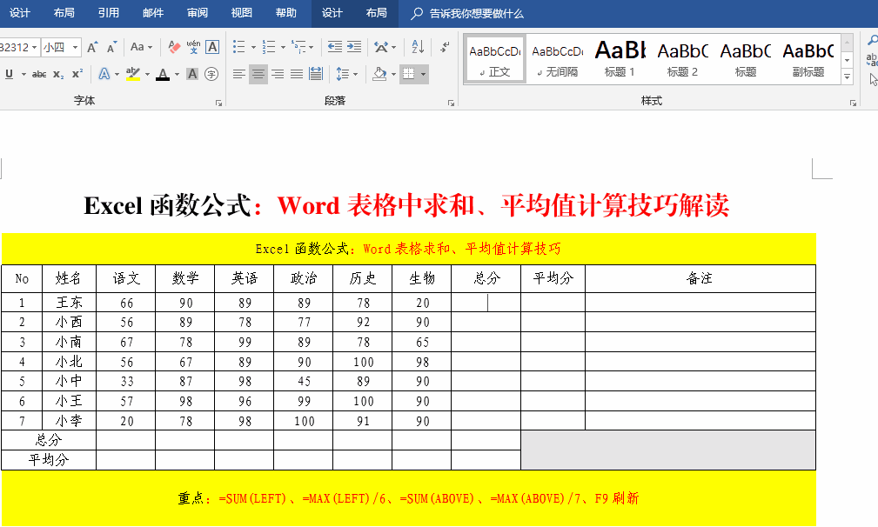Click the distributed alignment icon
Screen dimensions: 878x527
(x=315, y=75)
